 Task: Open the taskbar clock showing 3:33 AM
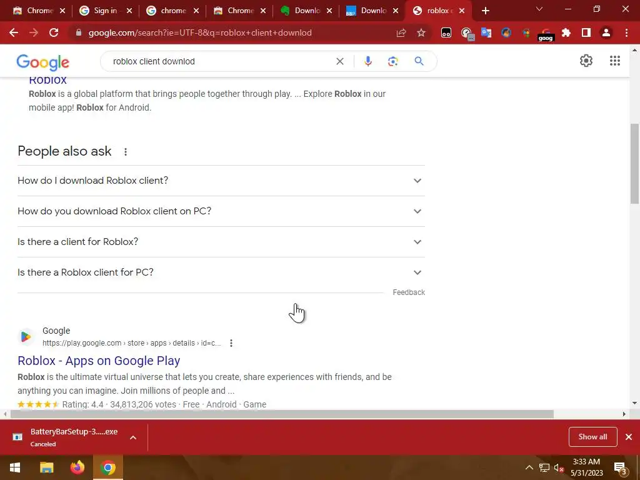click(586, 467)
